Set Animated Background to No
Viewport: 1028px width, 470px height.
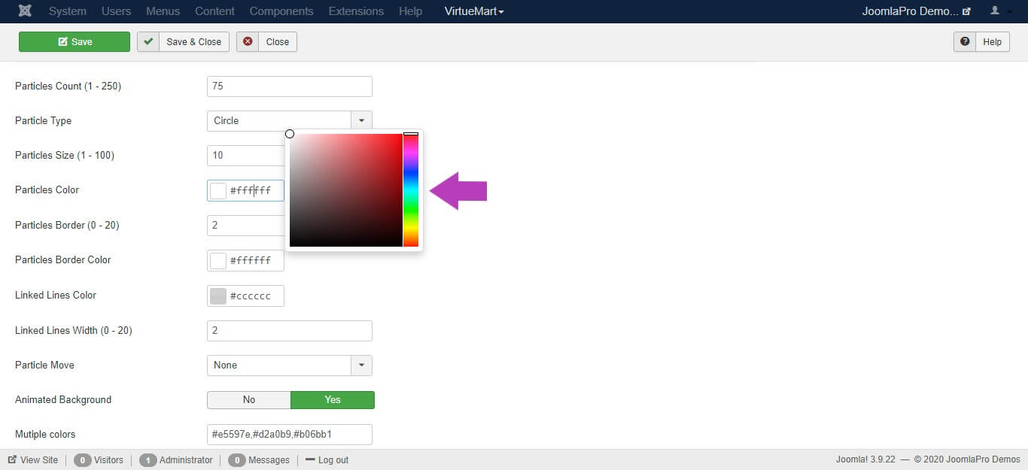pos(249,400)
